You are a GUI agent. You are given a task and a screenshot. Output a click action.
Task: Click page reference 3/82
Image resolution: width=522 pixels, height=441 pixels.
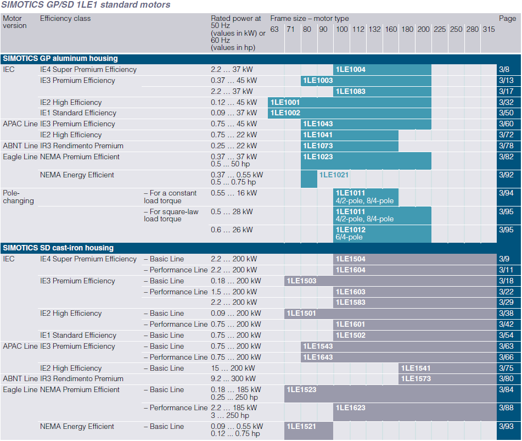click(506, 157)
